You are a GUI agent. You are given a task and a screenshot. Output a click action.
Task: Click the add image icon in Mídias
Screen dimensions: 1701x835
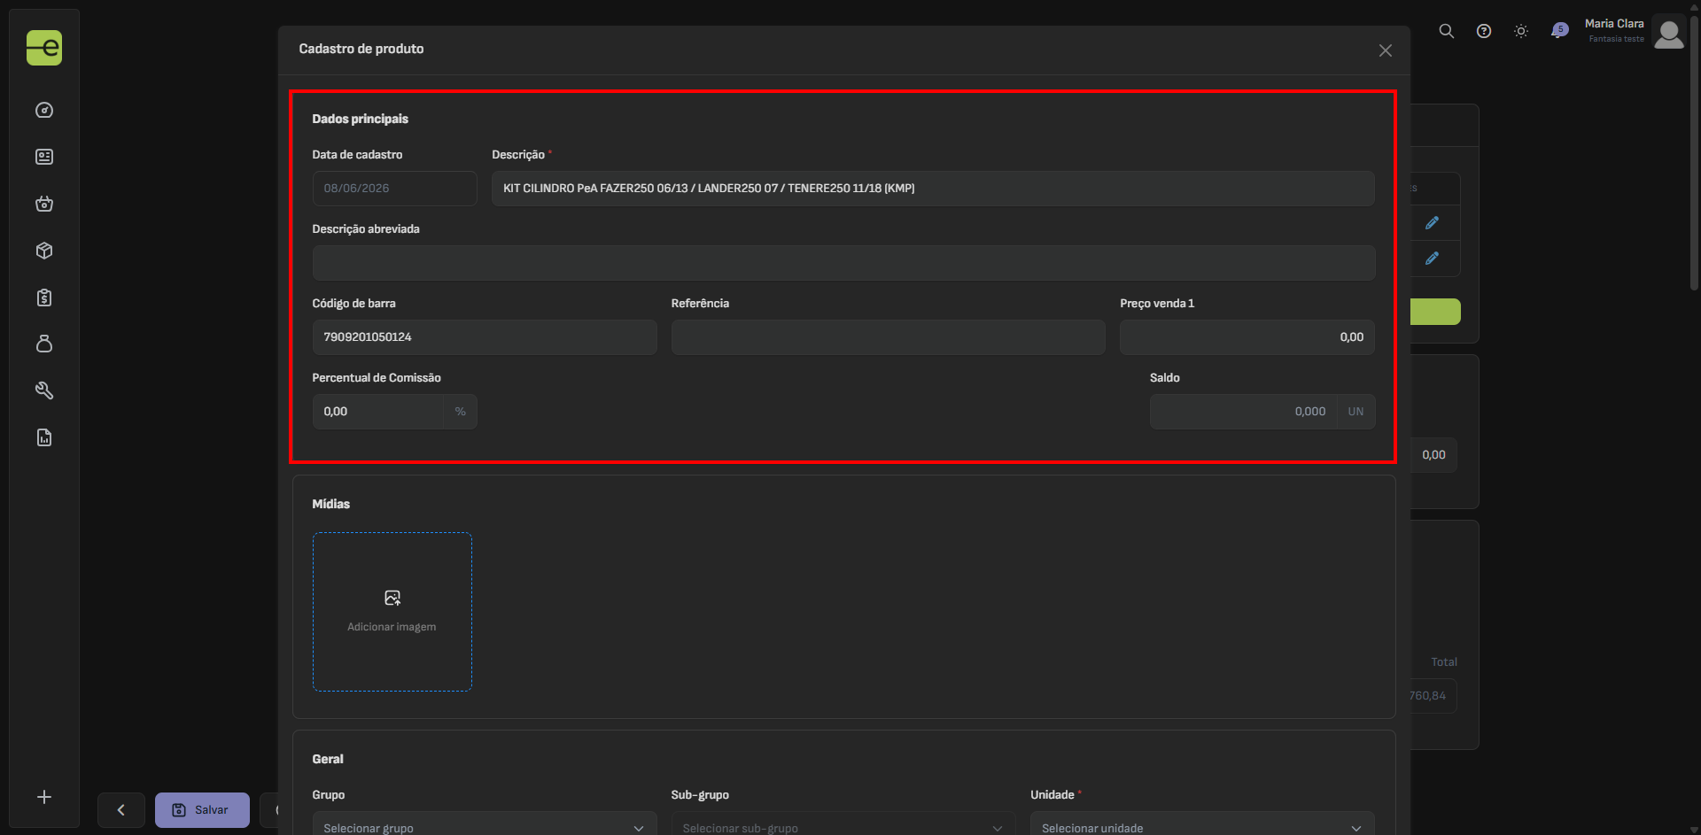pyautogui.click(x=392, y=599)
